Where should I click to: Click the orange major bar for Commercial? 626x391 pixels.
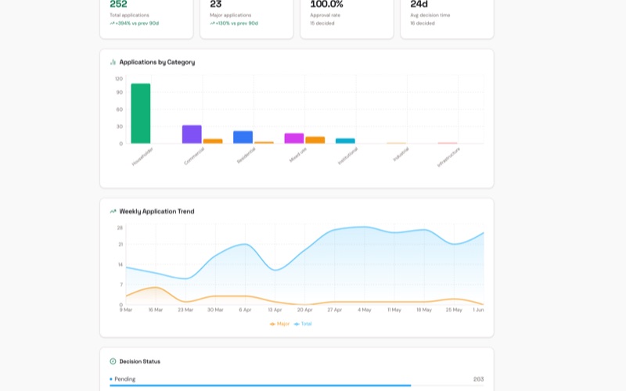(213, 142)
